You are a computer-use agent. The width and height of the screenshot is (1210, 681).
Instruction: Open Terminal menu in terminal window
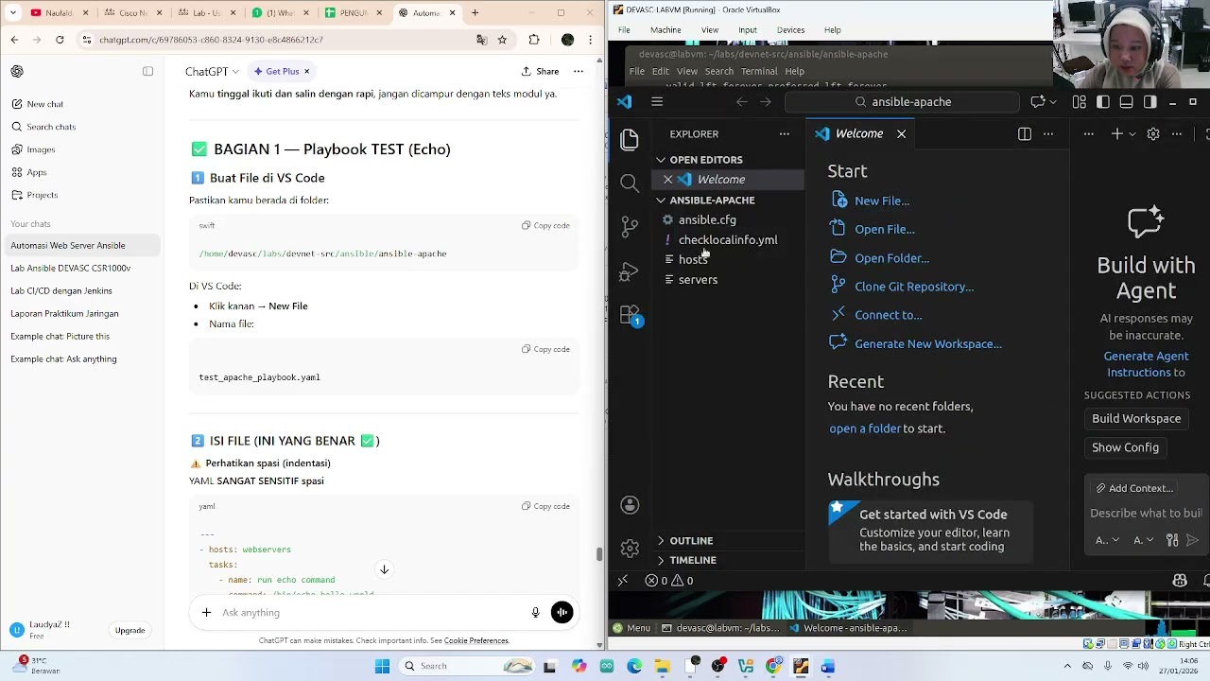click(759, 72)
